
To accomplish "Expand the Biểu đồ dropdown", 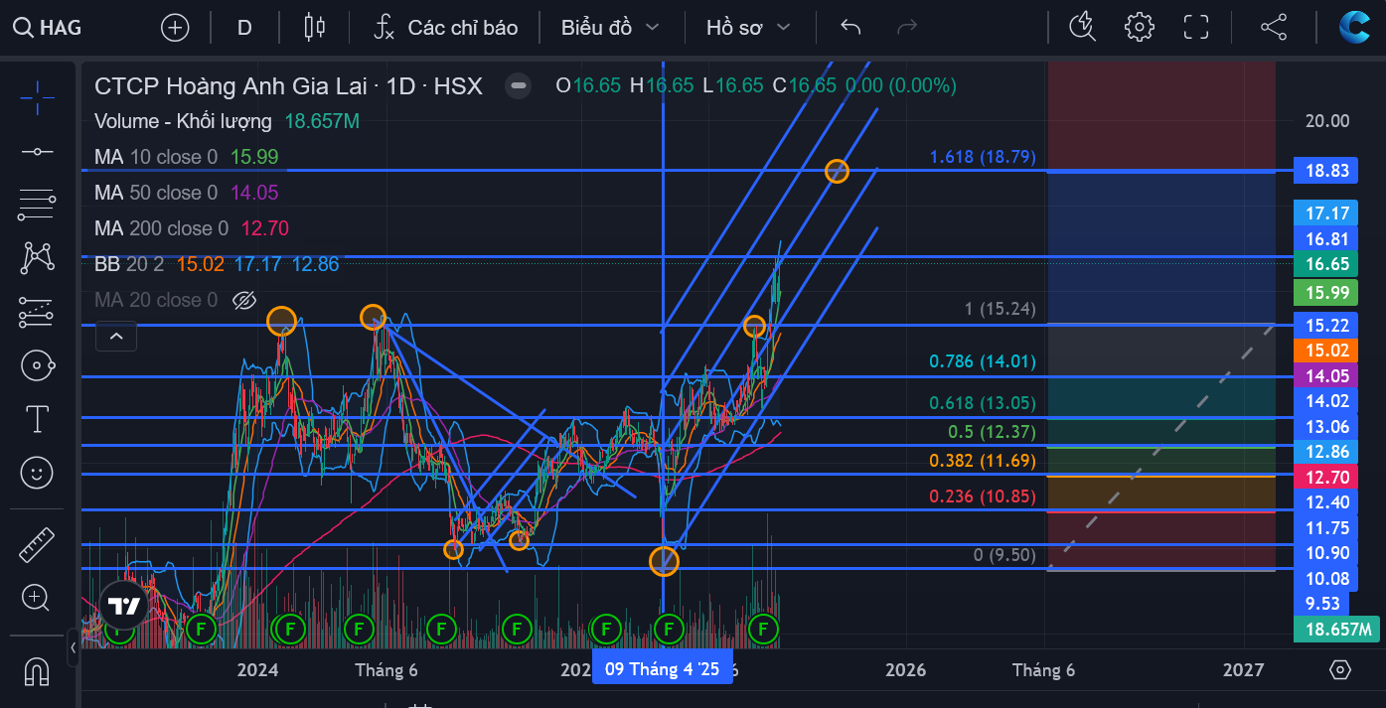I will pos(610,28).
